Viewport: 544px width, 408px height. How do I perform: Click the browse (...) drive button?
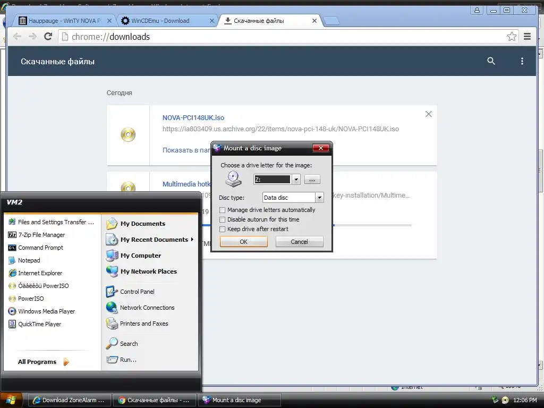312,180
